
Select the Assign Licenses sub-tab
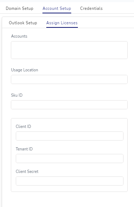[62, 23]
